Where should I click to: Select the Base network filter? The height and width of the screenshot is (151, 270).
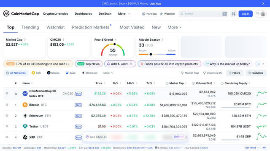(70, 73)
